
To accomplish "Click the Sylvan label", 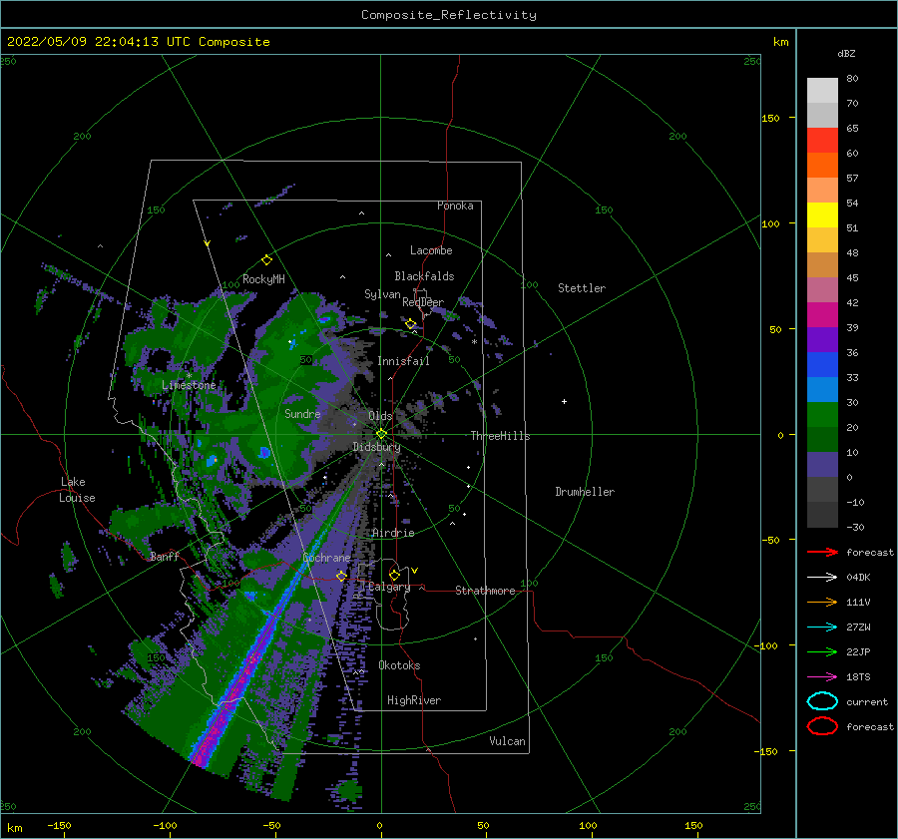I will pyautogui.click(x=382, y=294).
